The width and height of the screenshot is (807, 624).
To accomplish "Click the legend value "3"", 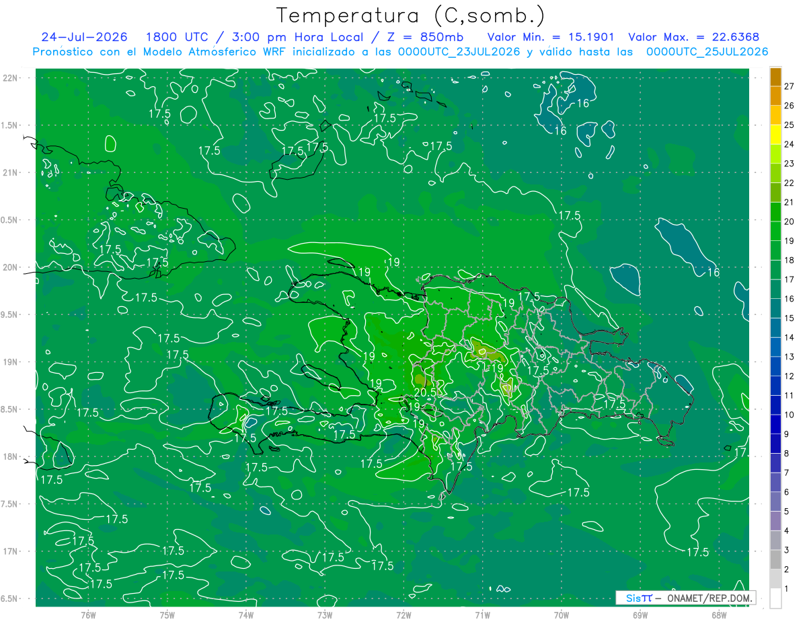I will pyautogui.click(x=787, y=551).
